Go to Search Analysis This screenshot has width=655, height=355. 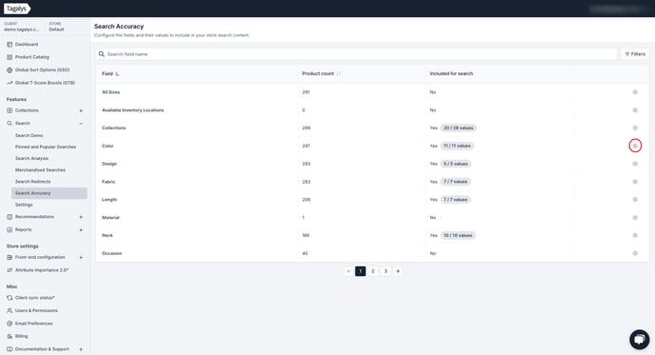[31, 159]
